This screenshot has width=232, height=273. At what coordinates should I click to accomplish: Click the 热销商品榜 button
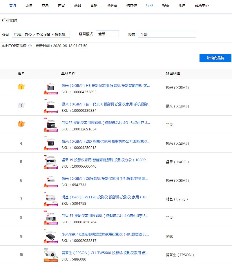coord(215,58)
